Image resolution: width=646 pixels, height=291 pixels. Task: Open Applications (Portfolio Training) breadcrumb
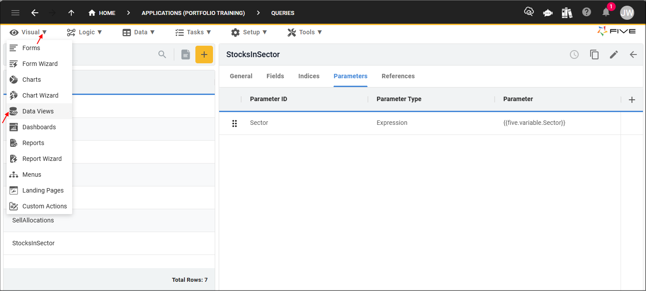[193, 13]
